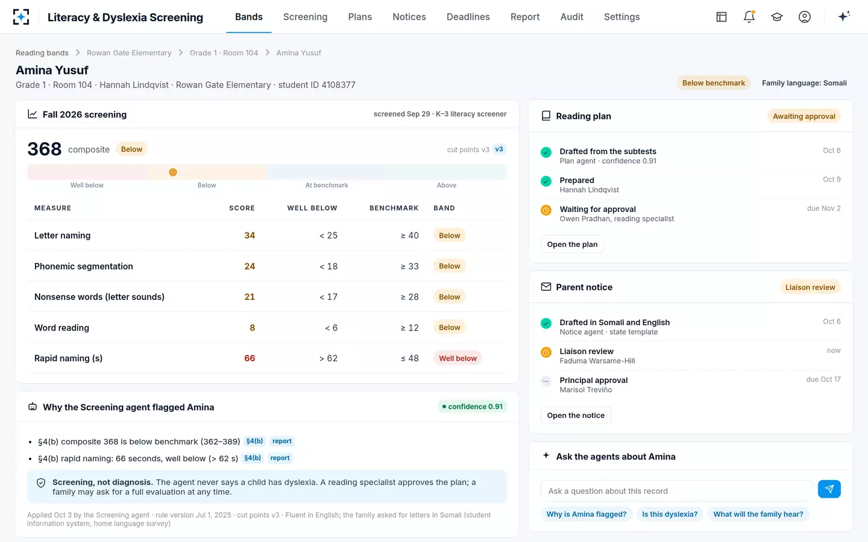Click the report tag on the composite 368 reason
Image resolution: width=868 pixels, height=542 pixels.
[x=282, y=441]
